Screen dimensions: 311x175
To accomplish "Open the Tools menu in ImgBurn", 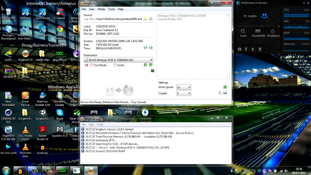I will pyautogui.click(x=111, y=9).
